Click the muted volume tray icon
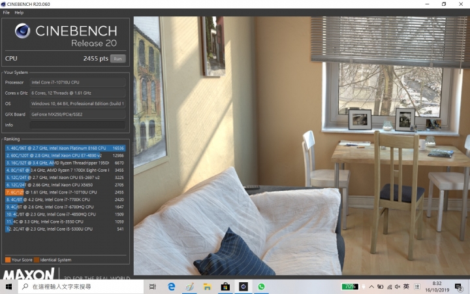The width and height of the screenshot is (470, 294). tap(398, 287)
